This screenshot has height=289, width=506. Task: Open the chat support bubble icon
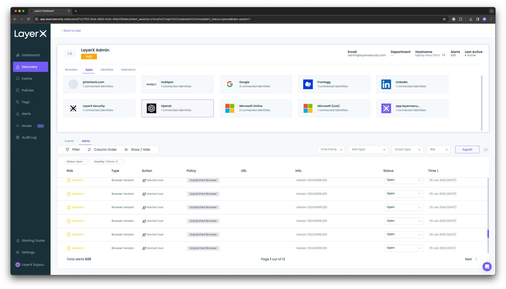(487, 266)
